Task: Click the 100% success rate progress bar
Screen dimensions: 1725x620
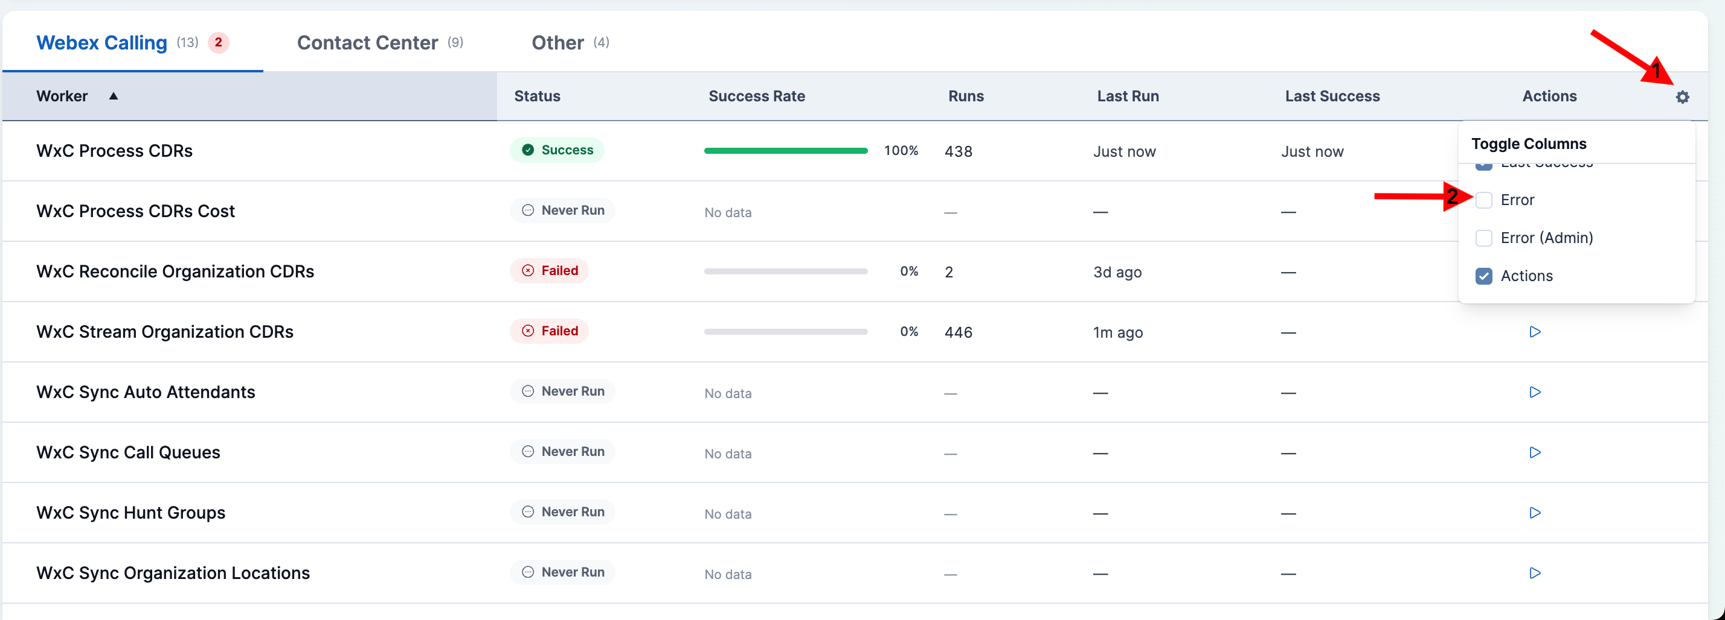Action: 785,151
